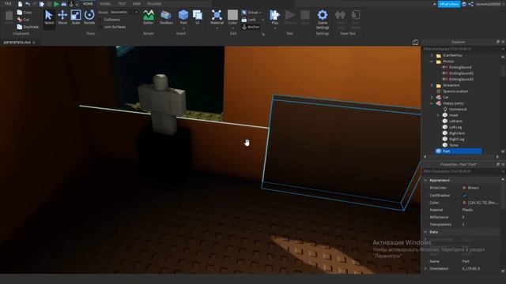Image resolution: width=506 pixels, height=284 pixels.
Task: Click the Copy clipboard button
Action: [x=25, y=13]
